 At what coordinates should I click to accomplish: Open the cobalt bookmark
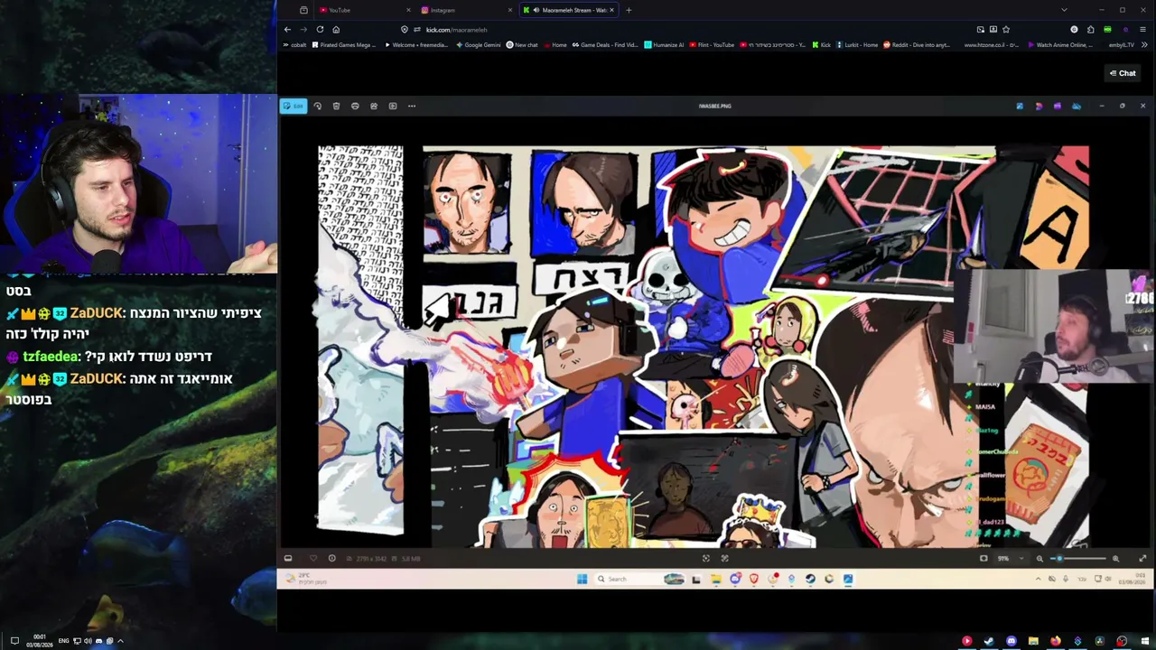pyautogui.click(x=294, y=45)
